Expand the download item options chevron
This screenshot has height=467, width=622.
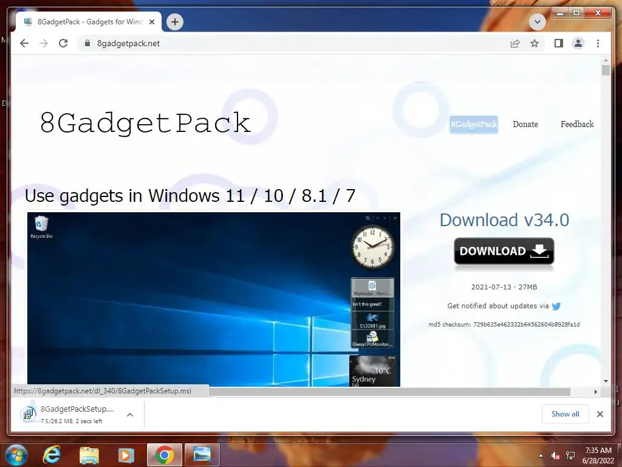pos(130,415)
